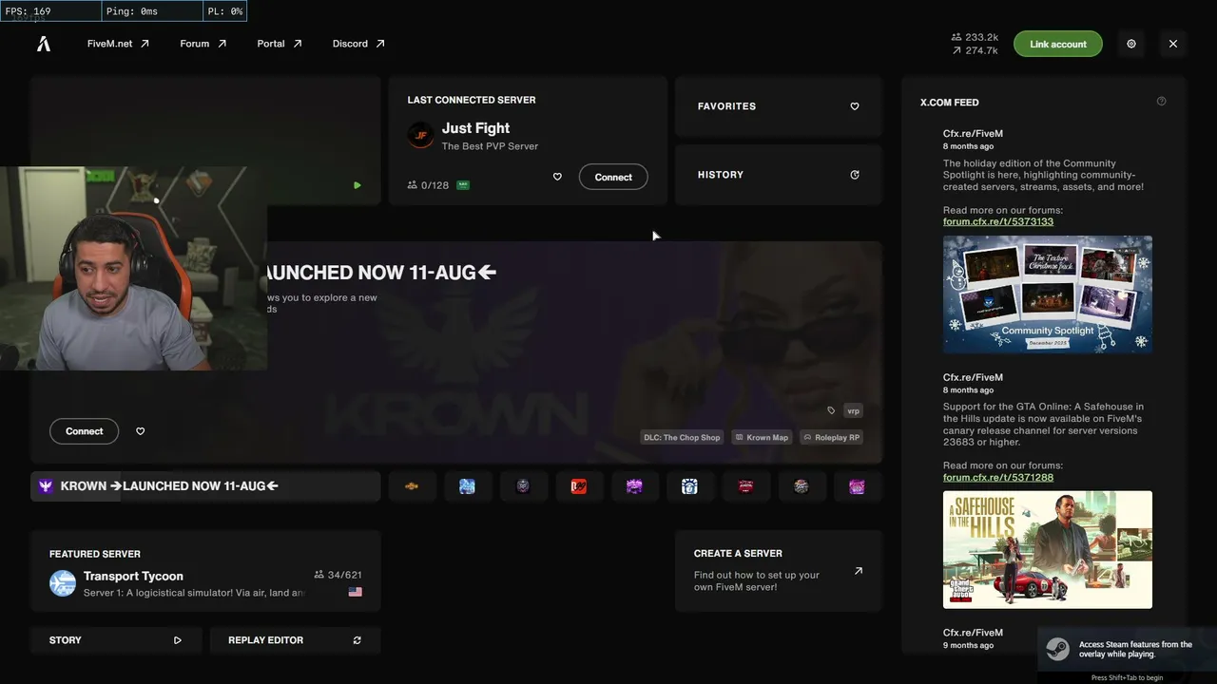Click the '274.7k' count in header
Screen dimensions: 1217x684
(x=982, y=50)
